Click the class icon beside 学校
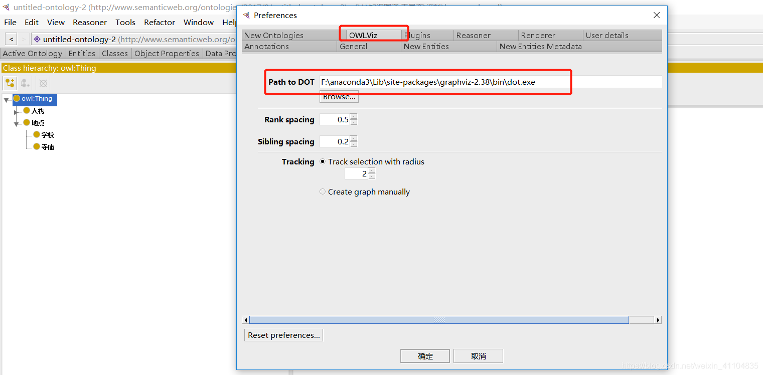Screen dimensions: 763x375 (x=37, y=134)
